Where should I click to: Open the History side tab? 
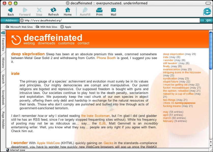[x=3, y=63]
